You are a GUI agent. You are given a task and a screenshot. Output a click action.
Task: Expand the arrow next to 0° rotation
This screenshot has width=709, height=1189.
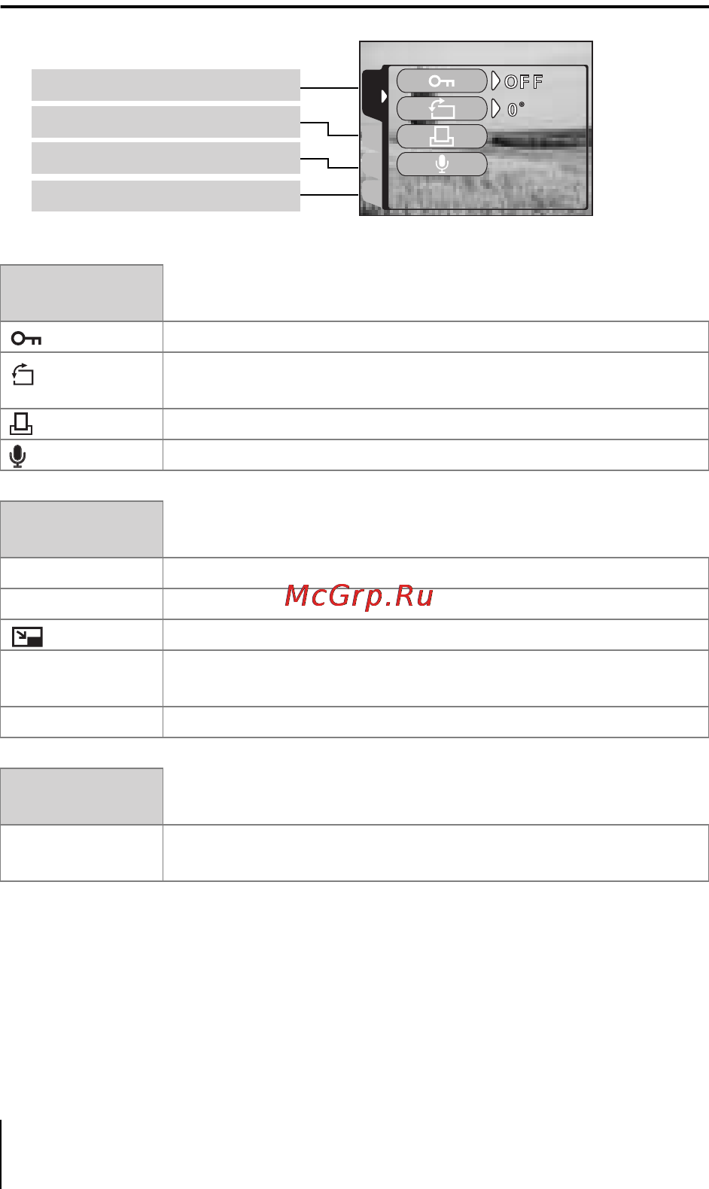[496, 109]
